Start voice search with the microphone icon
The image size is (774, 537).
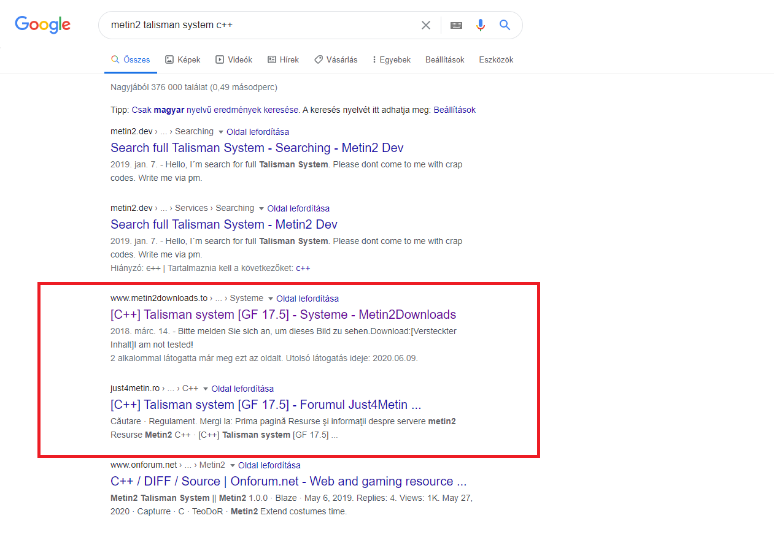click(x=481, y=25)
